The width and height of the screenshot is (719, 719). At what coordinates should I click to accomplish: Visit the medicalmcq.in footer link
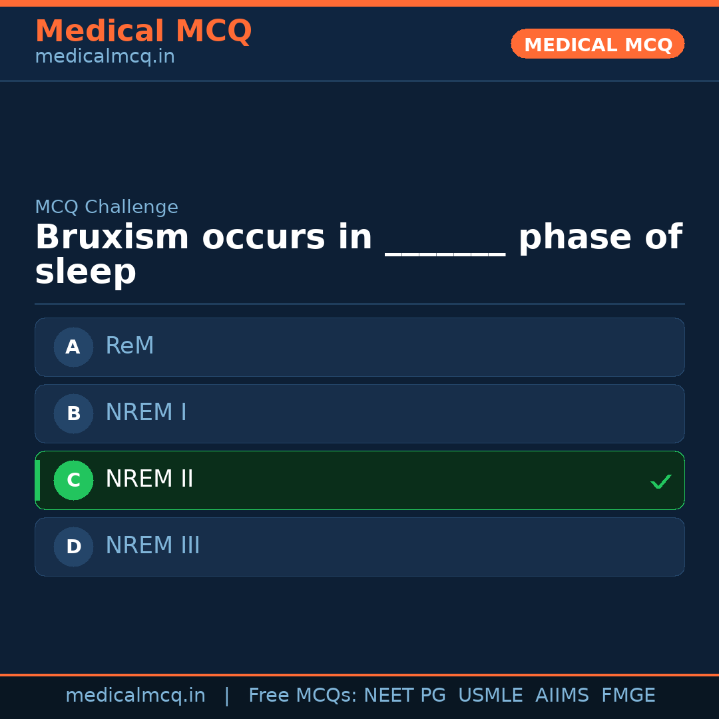click(x=135, y=695)
